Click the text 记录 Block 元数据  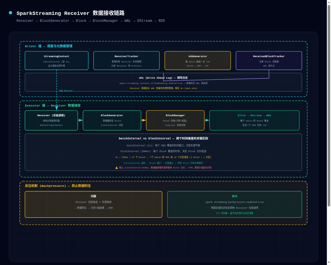click(269, 62)
